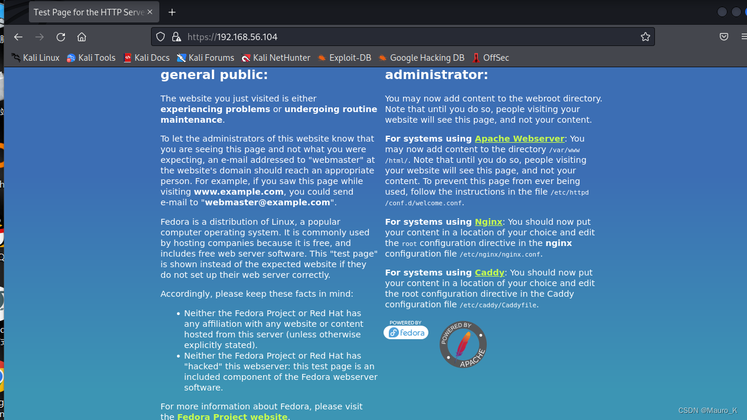
Task: Go back to the previous page
Action: pyautogui.click(x=18, y=37)
